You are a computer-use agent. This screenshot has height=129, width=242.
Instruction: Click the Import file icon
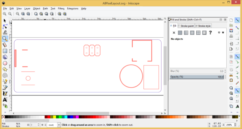click(231, 44)
